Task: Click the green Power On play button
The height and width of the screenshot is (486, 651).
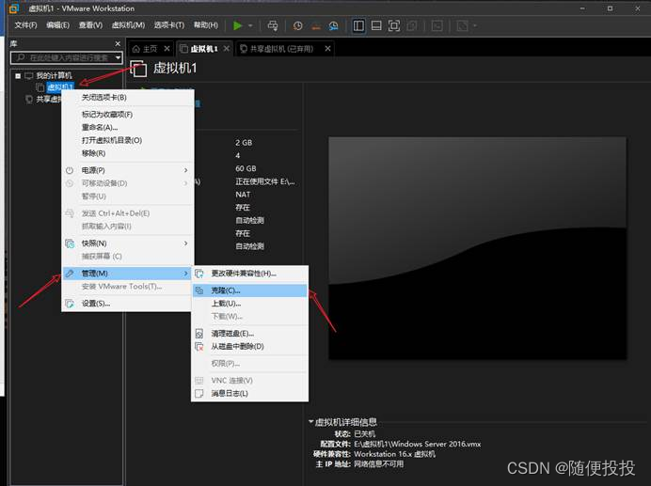Action: [237, 25]
